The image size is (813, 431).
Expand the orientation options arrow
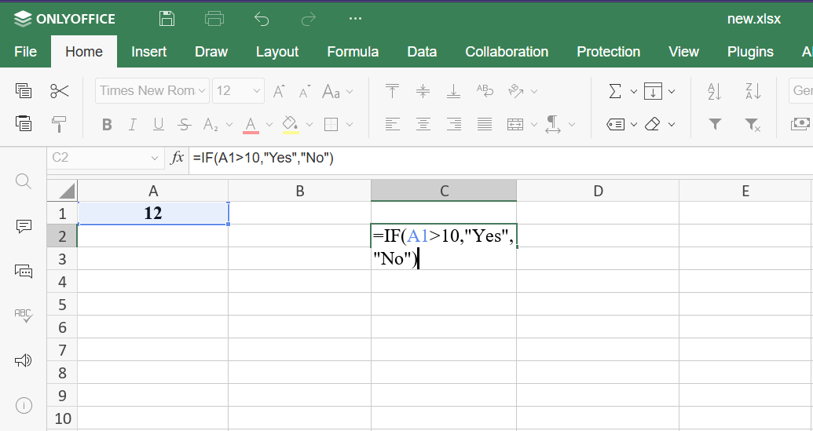[x=534, y=92]
